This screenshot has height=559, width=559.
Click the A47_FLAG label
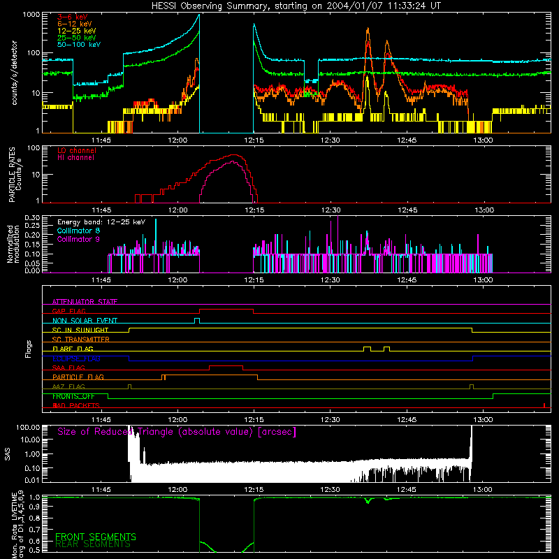pyautogui.click(x=68, y=387)
